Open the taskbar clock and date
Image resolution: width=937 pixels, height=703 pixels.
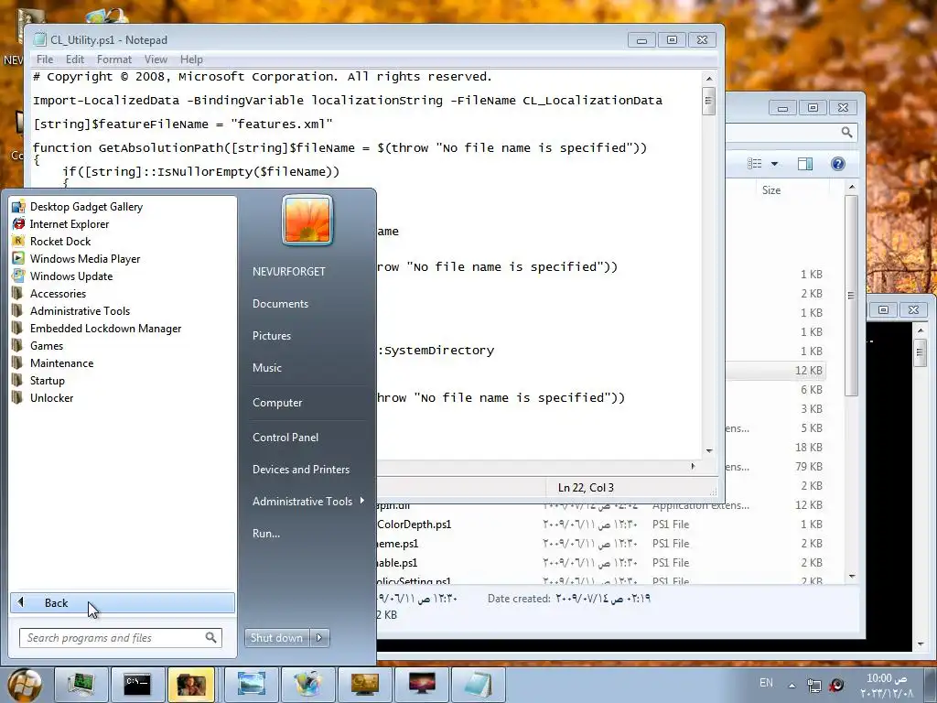click(887, 686)
